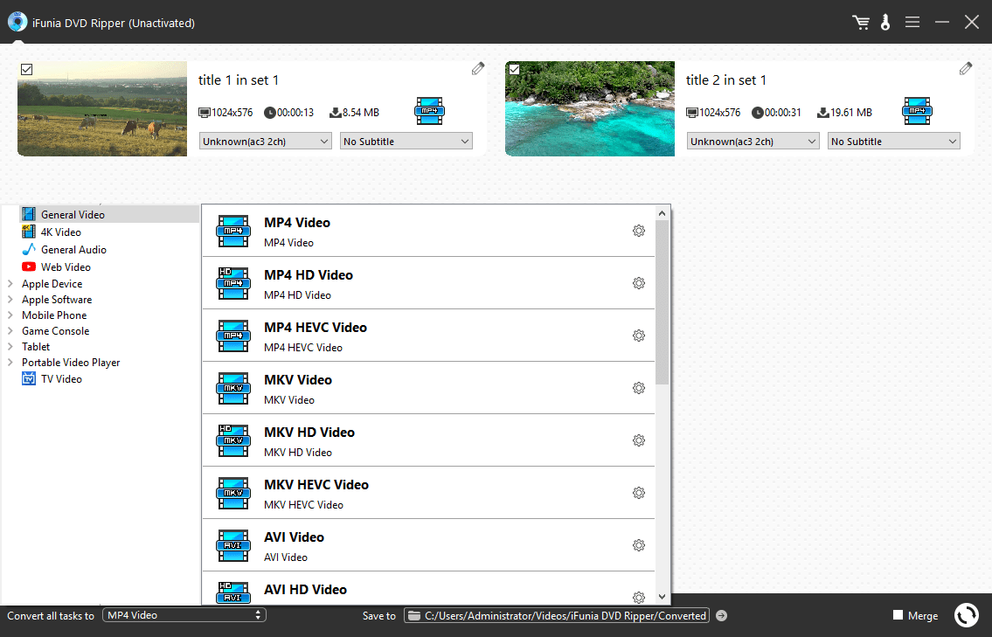Click arrow icon to open output folder
This screenshot has height=637, width=992.
coord(721,616)
